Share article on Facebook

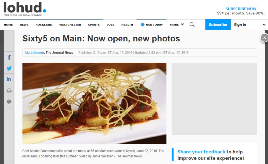click(x=9, y=57)
